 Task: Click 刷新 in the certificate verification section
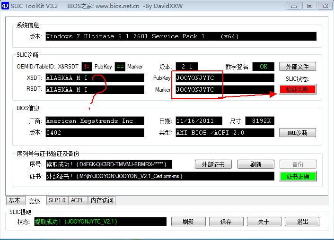[256, 164]
